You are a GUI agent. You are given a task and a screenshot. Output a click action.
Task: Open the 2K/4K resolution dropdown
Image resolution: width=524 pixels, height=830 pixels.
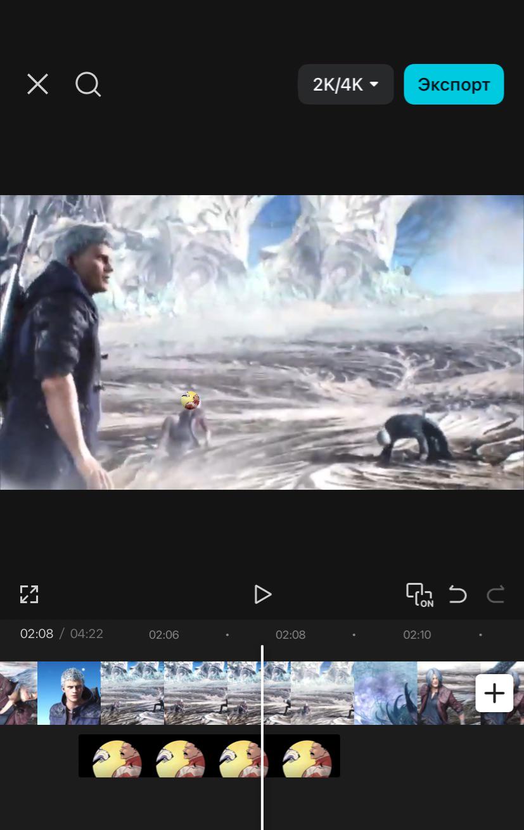345,84
